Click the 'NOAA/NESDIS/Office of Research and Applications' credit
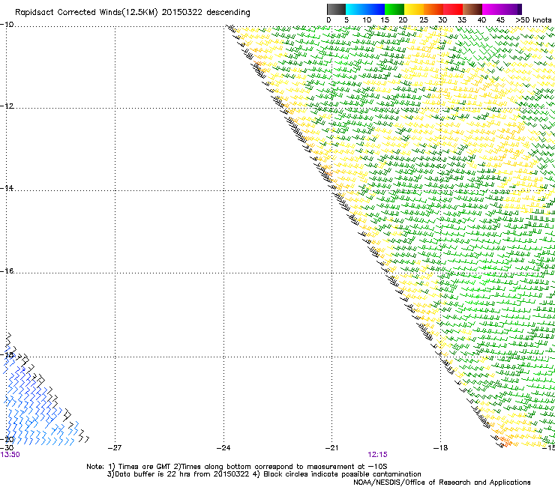555x487 pixels. coord(442,483)
